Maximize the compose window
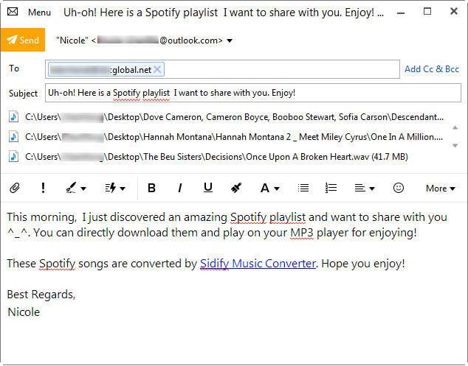468x366 pixels. pyautogui.click(x=427, y=12)
